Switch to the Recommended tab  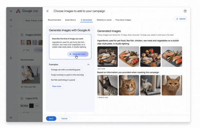click(x=54, y=20)
